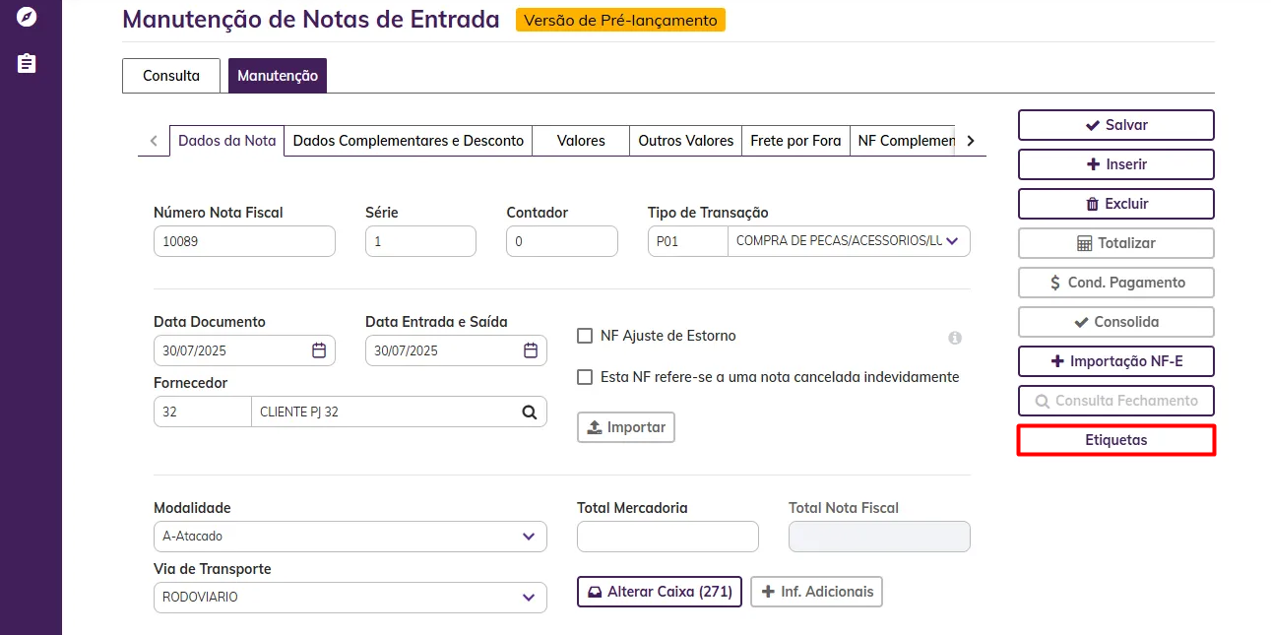Click the compass icon in sidebar
This screenshot has width=1271, height=635.
pyautogui.click(x=28, y=17)
